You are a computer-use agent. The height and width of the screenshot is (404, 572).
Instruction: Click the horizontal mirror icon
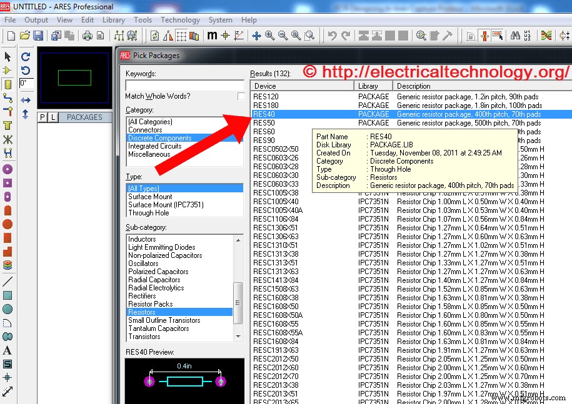click(26, 100)
